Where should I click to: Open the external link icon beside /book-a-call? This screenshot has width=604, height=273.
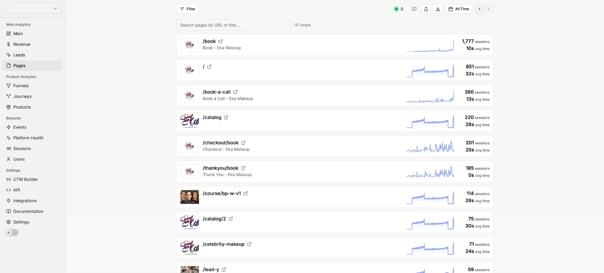(235, 92)
